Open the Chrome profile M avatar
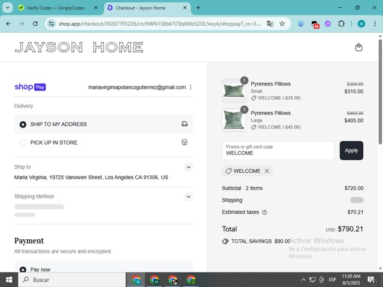Viewport: 383px width, 287px height. tap(361, 24)
